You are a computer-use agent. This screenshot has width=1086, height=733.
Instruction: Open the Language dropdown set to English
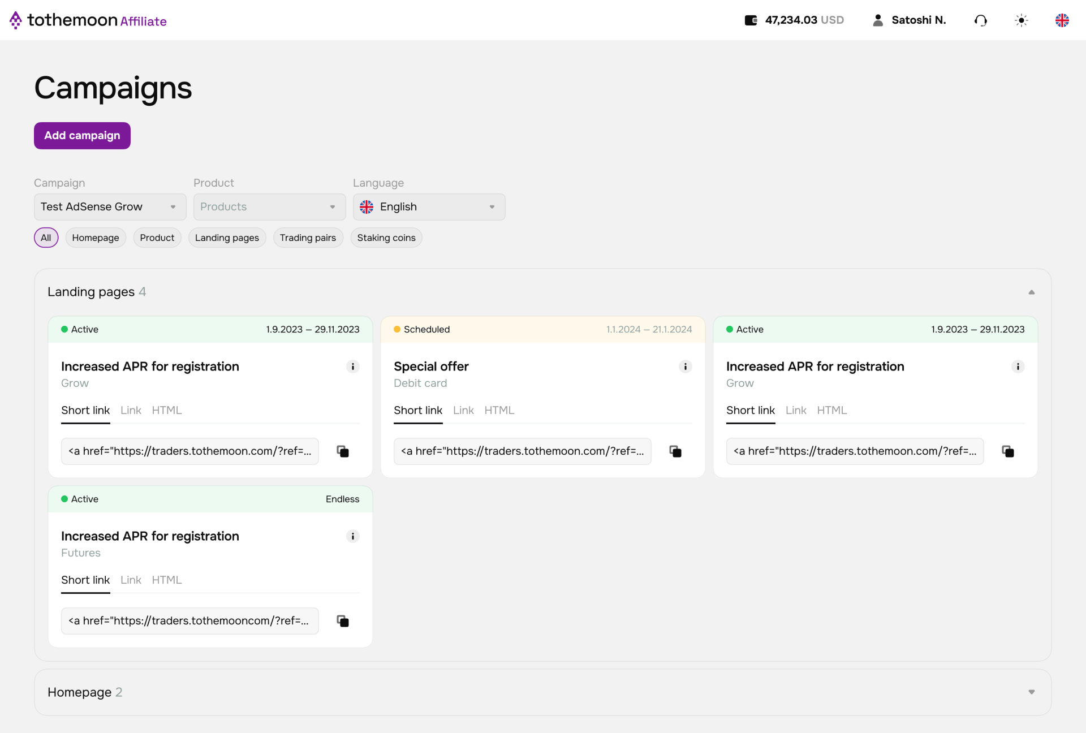[x=429, y=207]
